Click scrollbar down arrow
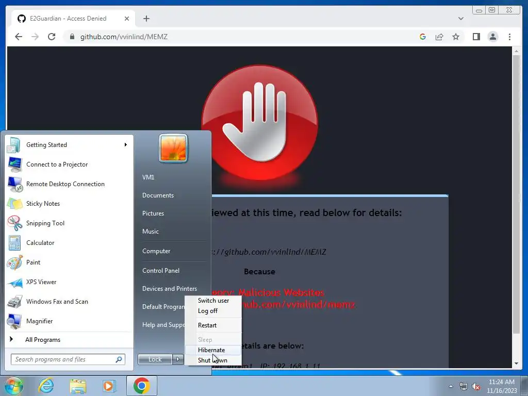528x396 pixels. (x=516, y=364)
